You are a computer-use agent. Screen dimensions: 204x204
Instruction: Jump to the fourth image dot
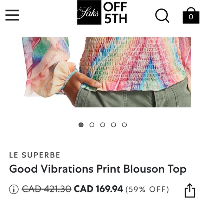[114, 125]
